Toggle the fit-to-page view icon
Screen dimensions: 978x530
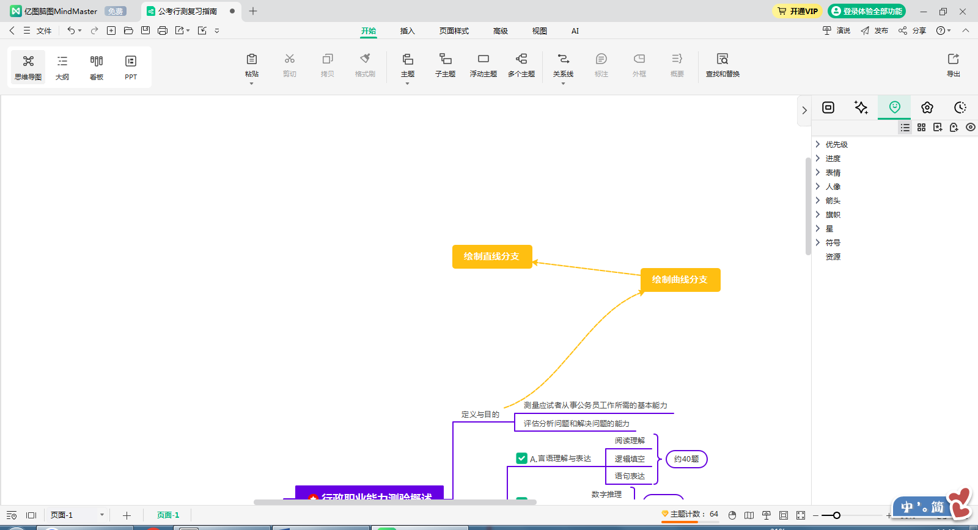pos(784,515)
